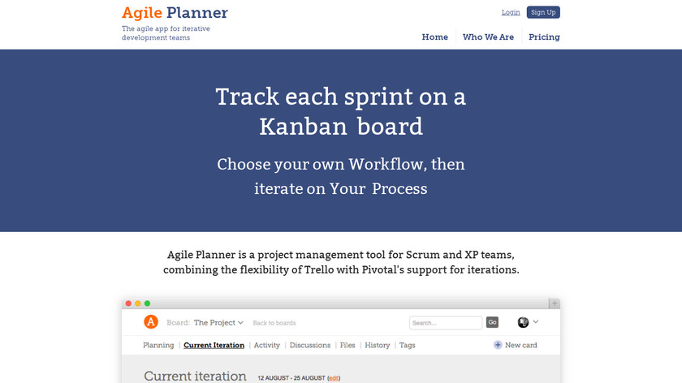Screen dimensions: 682x383
Task: Open the Pricing page
Action: point(544,37)
